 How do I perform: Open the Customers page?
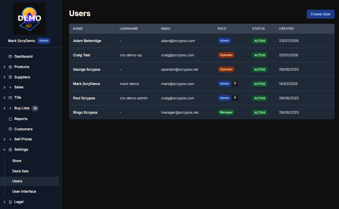click(x=23, y=129)
